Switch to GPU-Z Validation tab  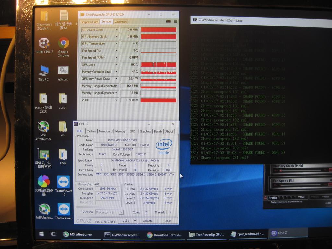tap(121, 22)
